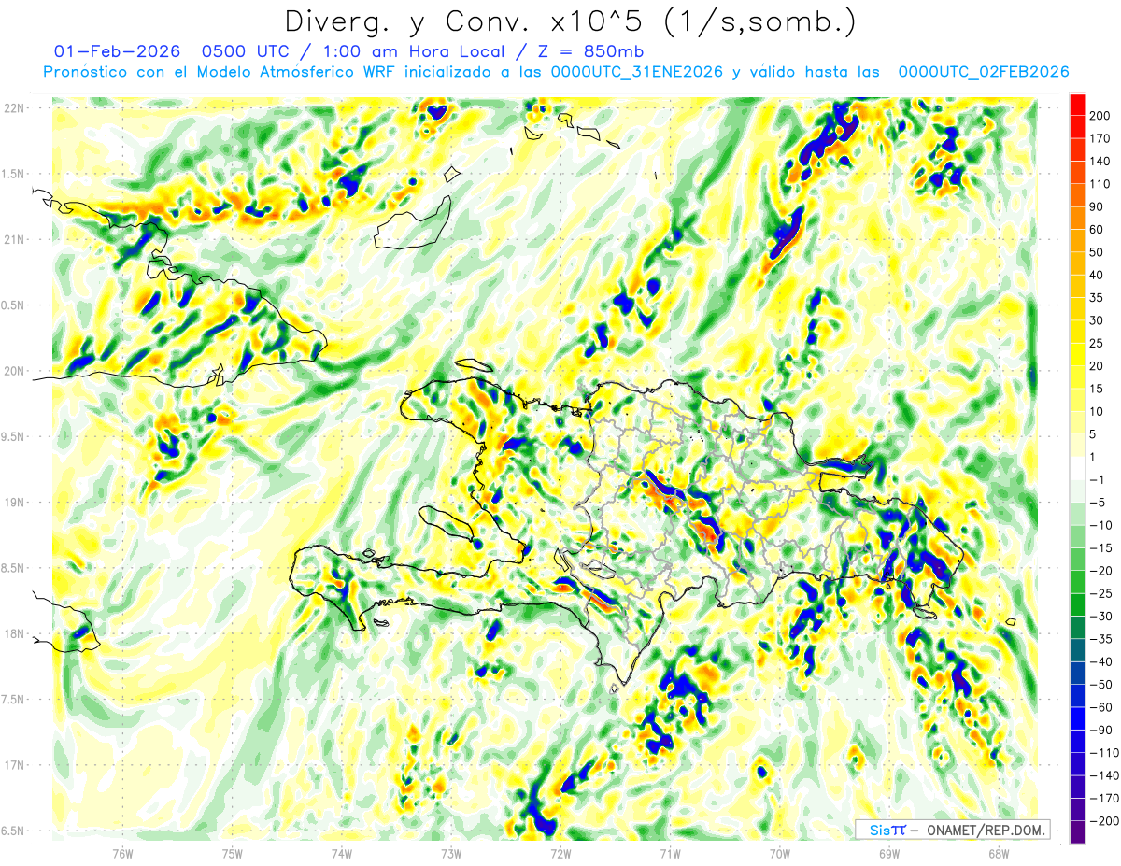Screen dimensions: 1121x866
Task: Click the 17N latitude label
Action: 14,765
